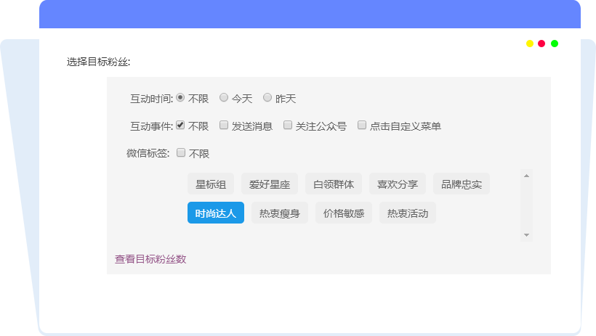596x336 pixels.
Task: Click the green window dot
Action: pos(555,44)
